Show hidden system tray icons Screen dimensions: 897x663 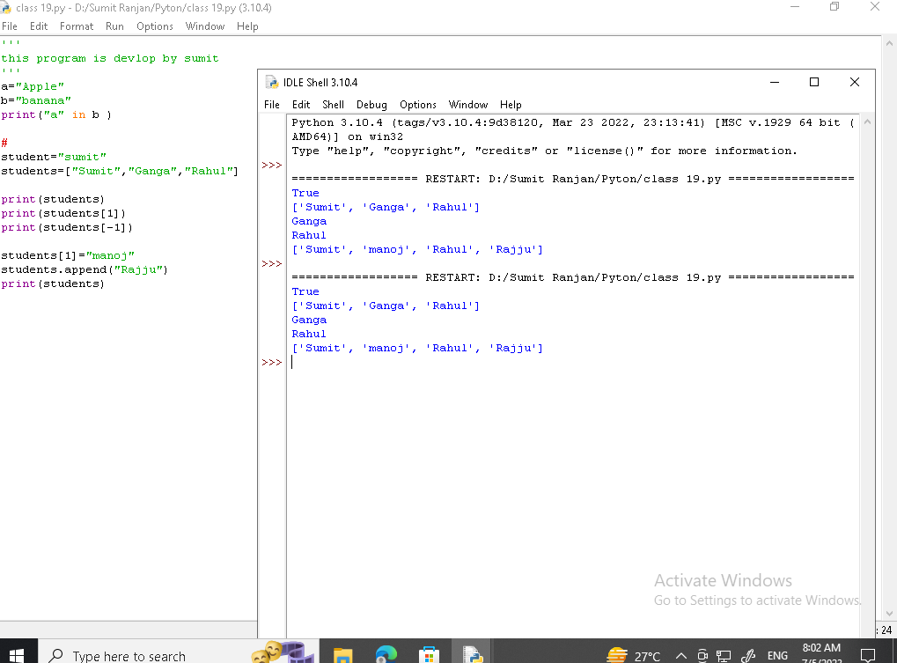tap(680, 655)
